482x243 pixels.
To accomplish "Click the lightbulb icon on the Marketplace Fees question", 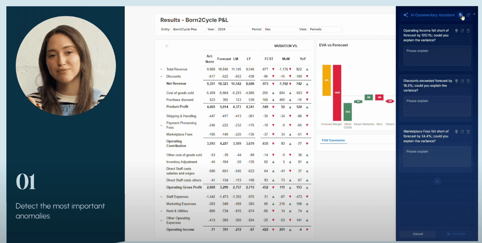I will (456, 132).
